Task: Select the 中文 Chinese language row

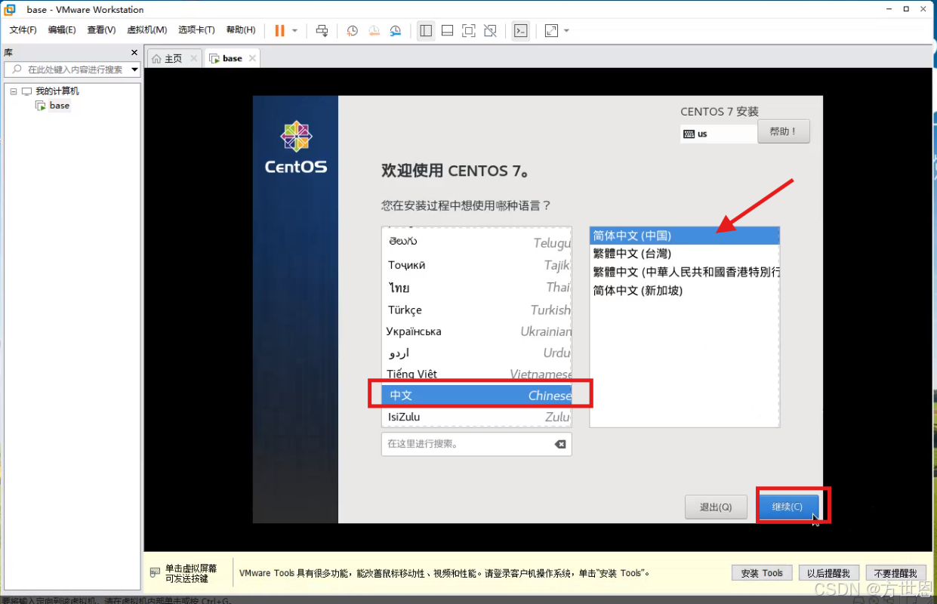Action: point(477,395)
